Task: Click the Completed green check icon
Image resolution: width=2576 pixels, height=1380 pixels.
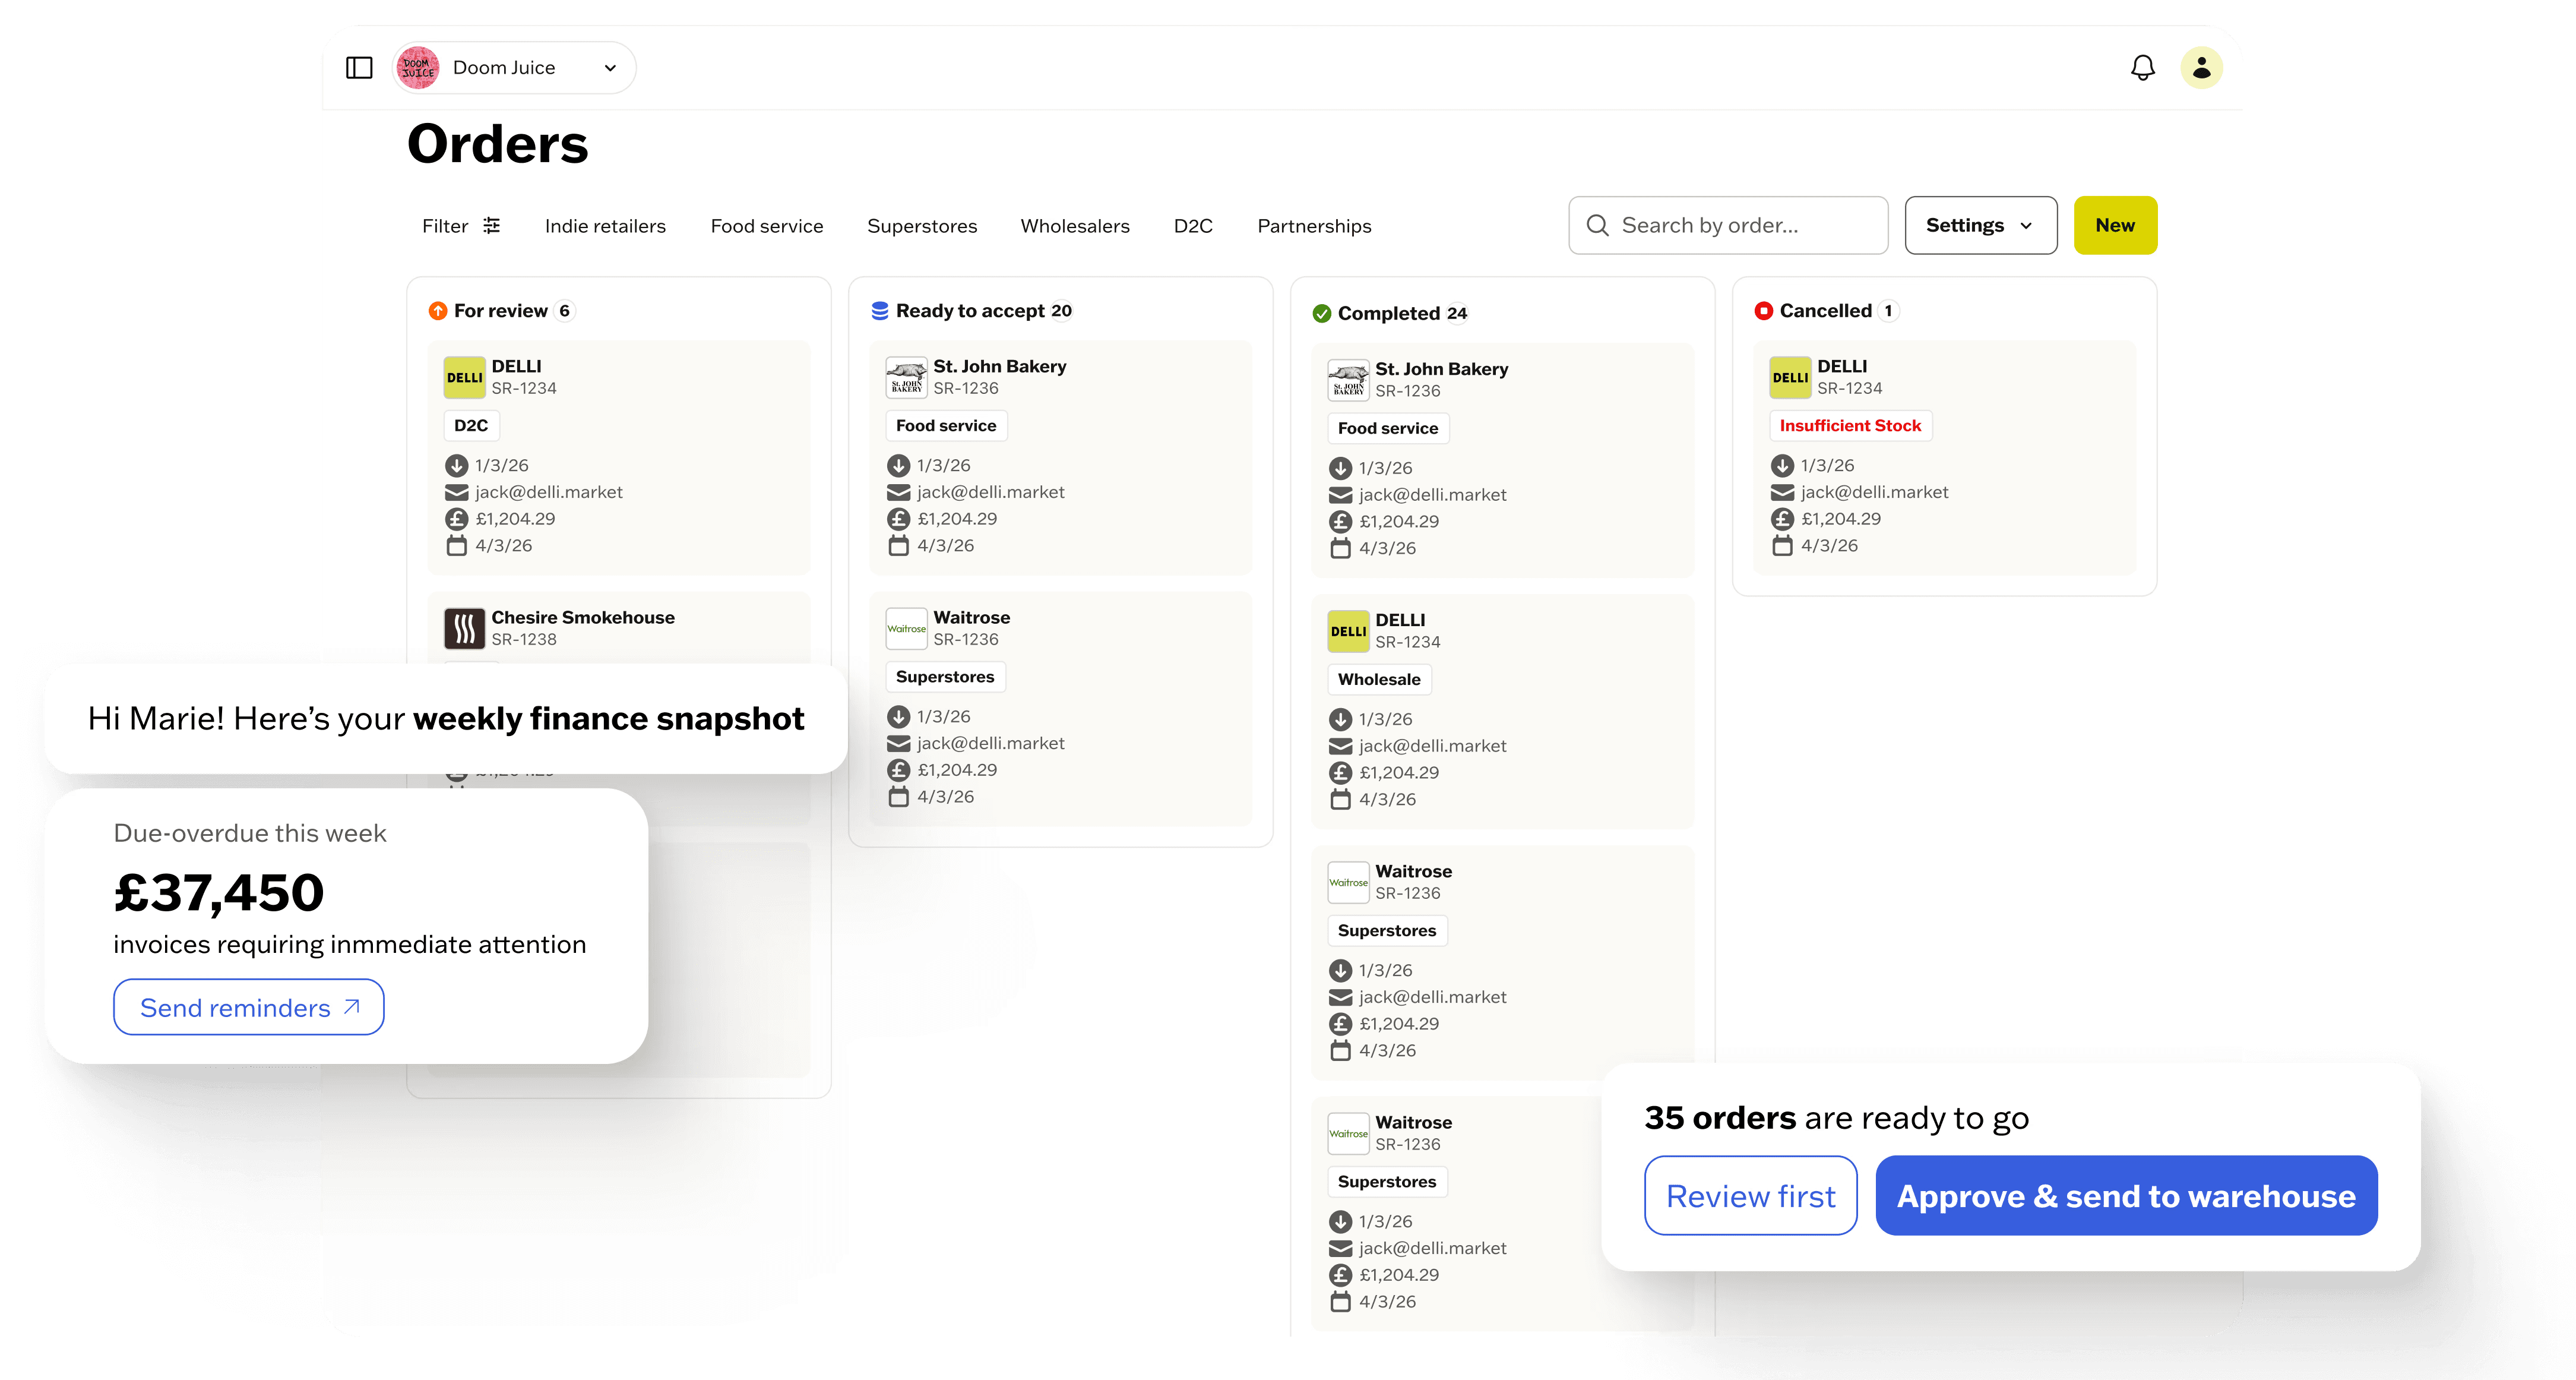Action: click(1321, 313)
